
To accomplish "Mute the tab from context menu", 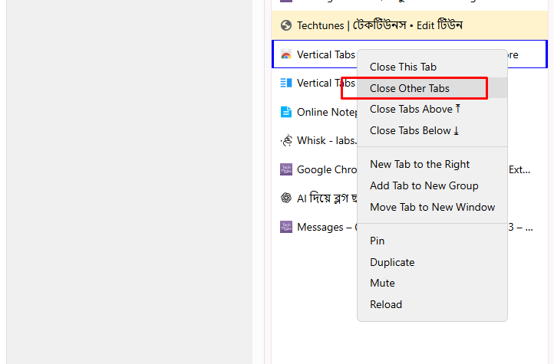I will pyautogui.click(x=432, y=284).
